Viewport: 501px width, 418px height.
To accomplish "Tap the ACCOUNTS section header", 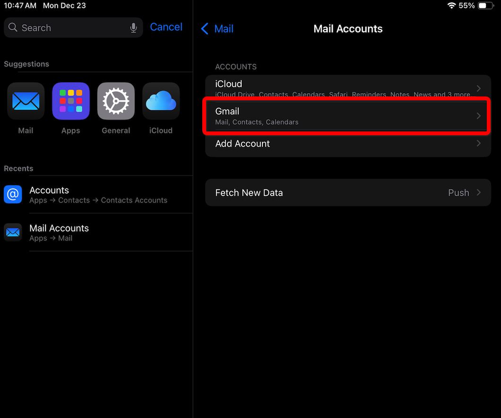I will click(x=236, y=67).
